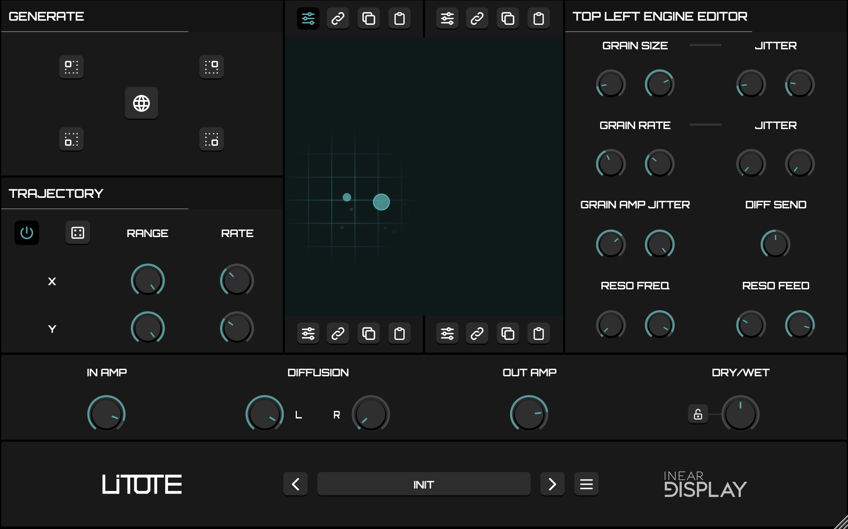This screenshot has height=529, width=848.
Task: Toggle the dry/wet lock icon
Action: (698, 414)
